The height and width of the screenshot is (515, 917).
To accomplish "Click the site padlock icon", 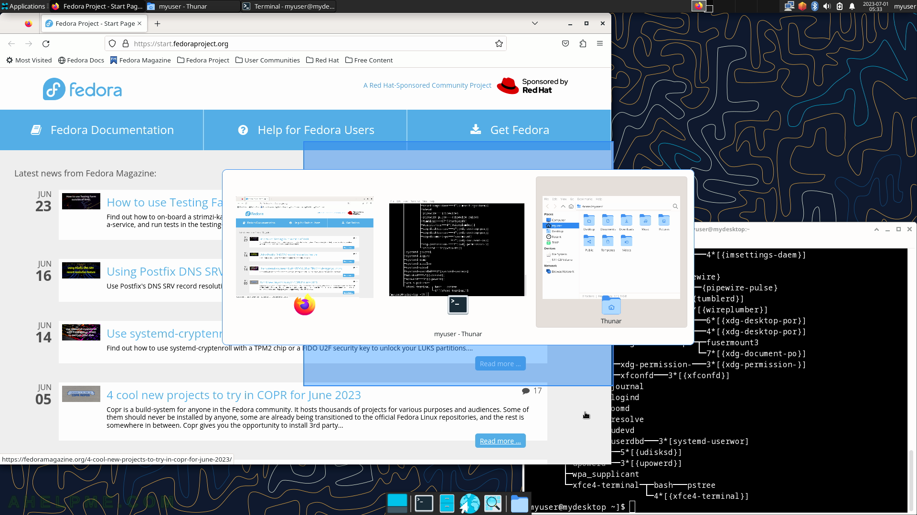I will pyautogui.click(x=126, y=43).
